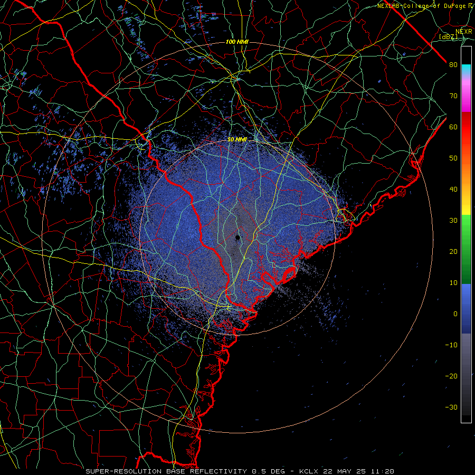Select the "30" value on the dBZ scale
The width and height of the screenshot is (475, 475).
coord(453,220)
